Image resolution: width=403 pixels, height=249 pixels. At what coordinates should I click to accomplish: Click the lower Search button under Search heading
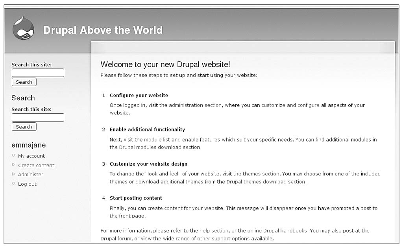pos(24,127)
